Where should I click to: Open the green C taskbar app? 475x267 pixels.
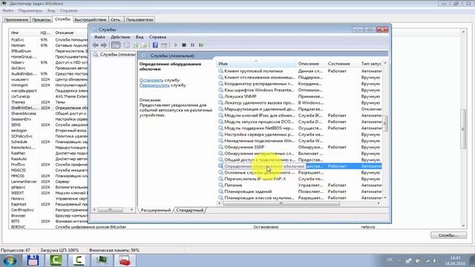(x=56, y=260)
